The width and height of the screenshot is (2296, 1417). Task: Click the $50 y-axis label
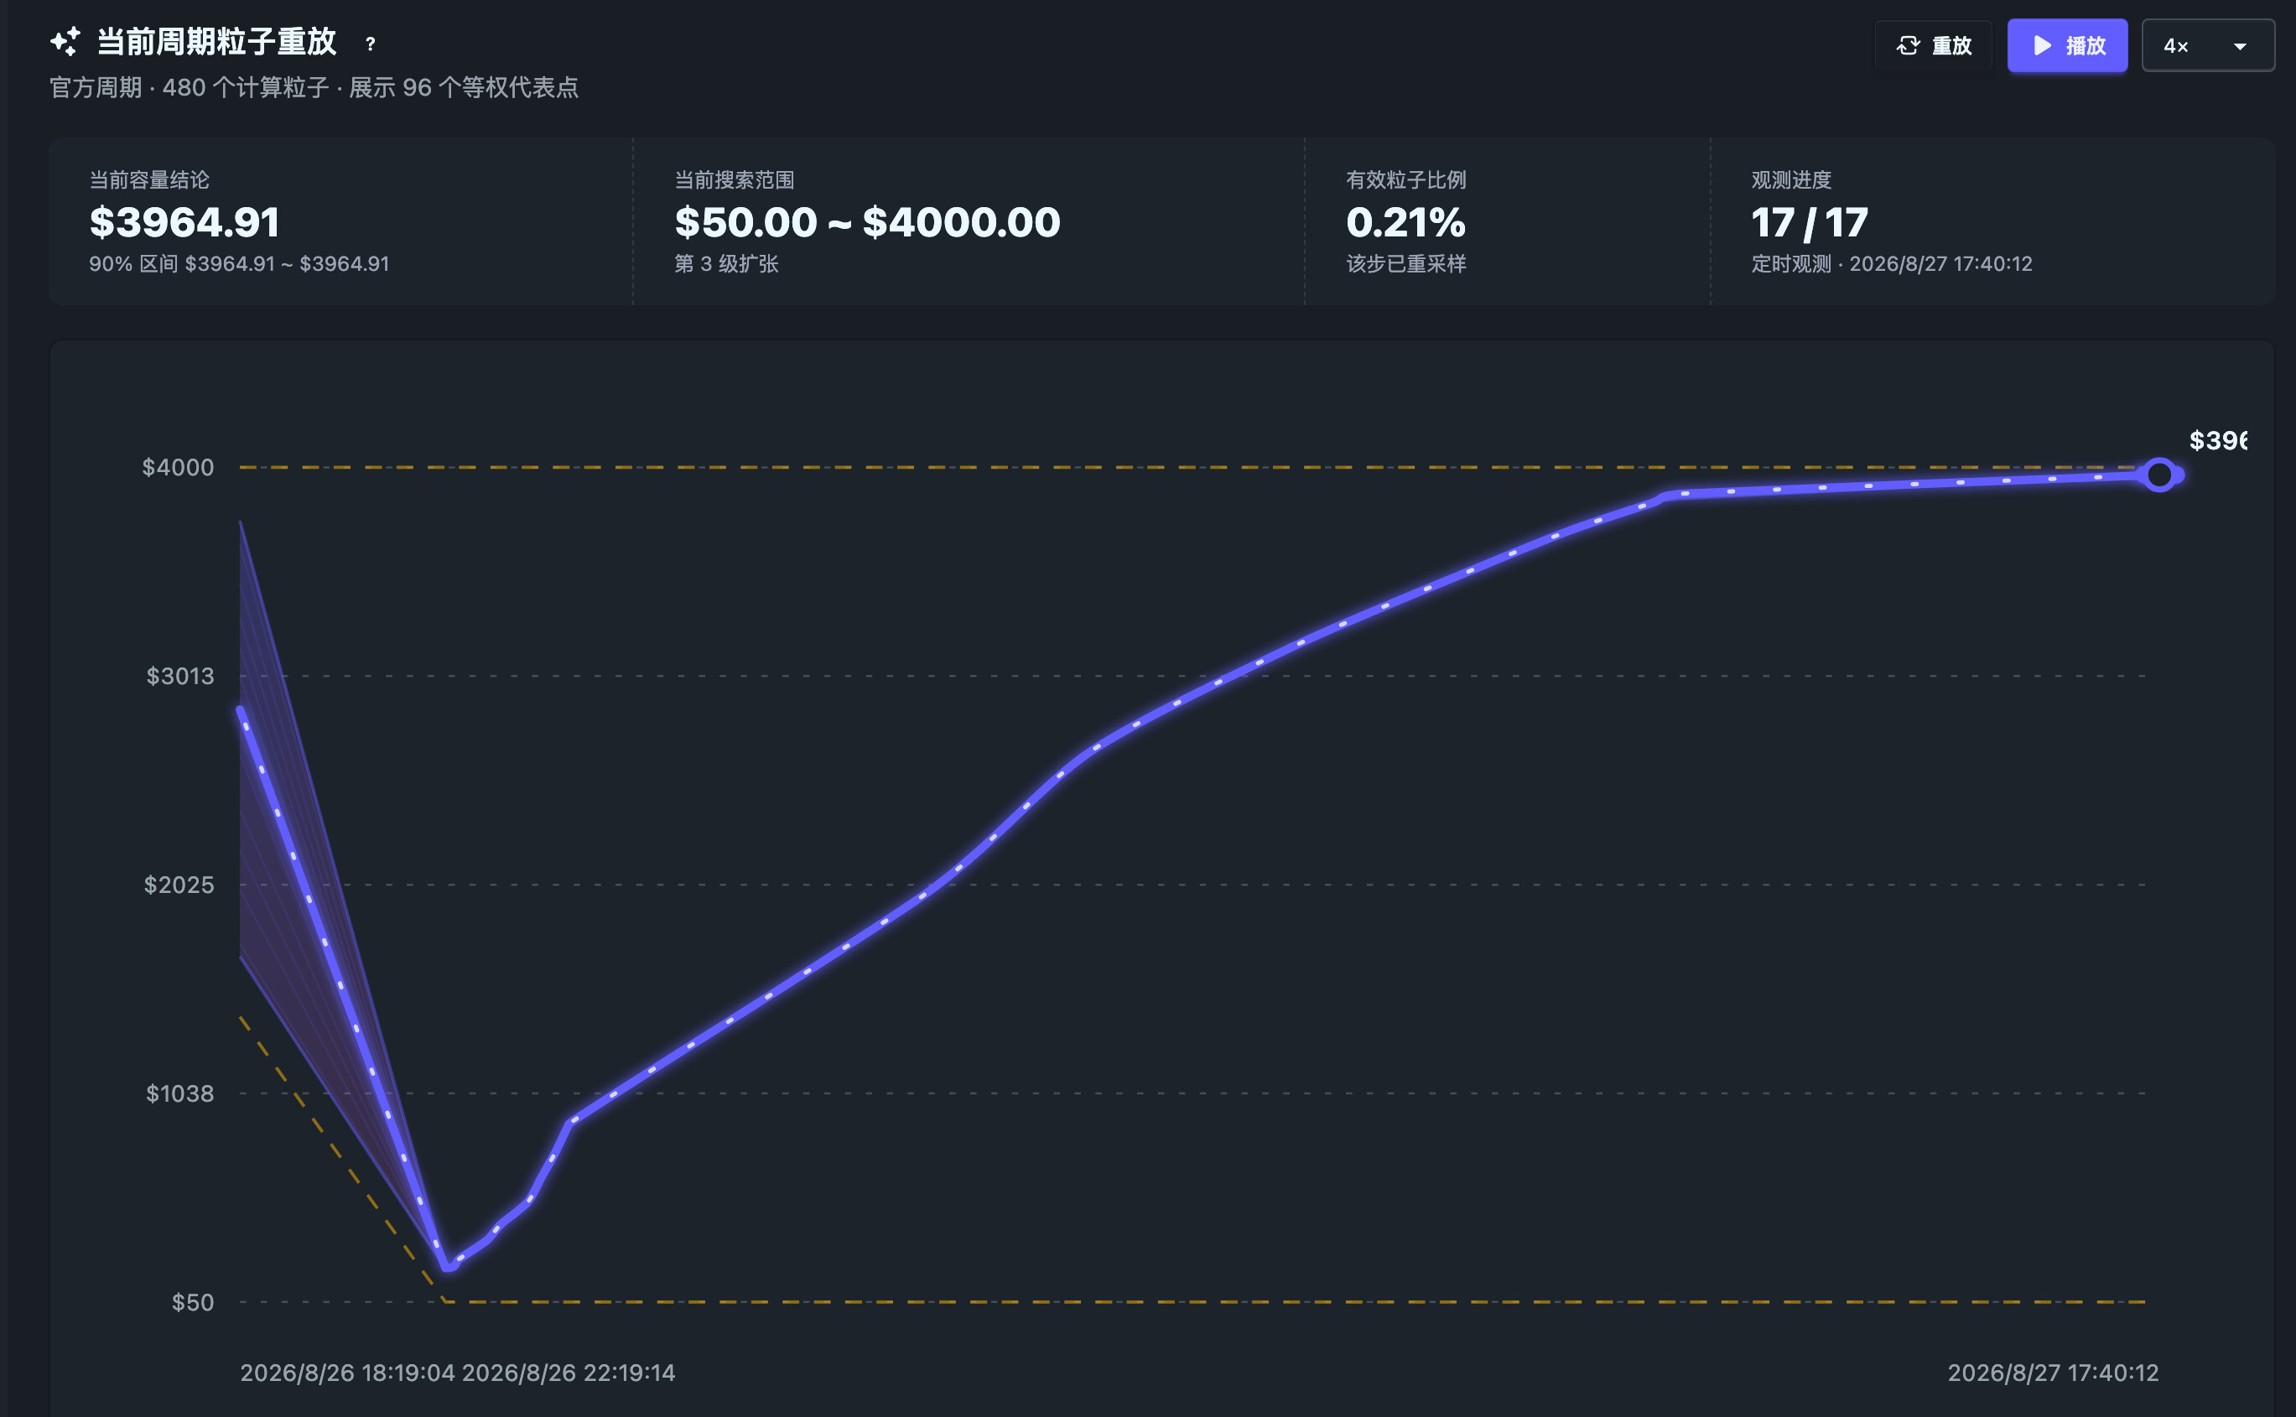pos(193,1303)
